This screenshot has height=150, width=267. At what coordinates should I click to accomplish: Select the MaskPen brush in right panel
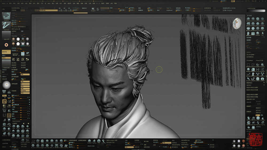point(248,70)
